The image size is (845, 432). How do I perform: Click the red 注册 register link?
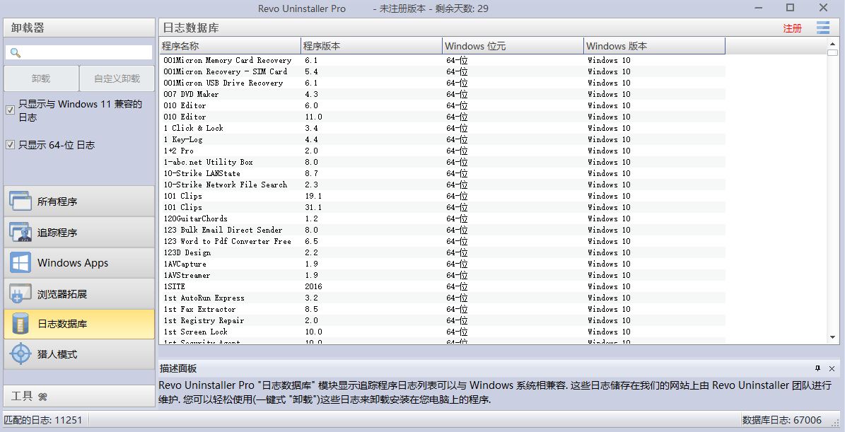pyautogui.click(x=792, y=28)
